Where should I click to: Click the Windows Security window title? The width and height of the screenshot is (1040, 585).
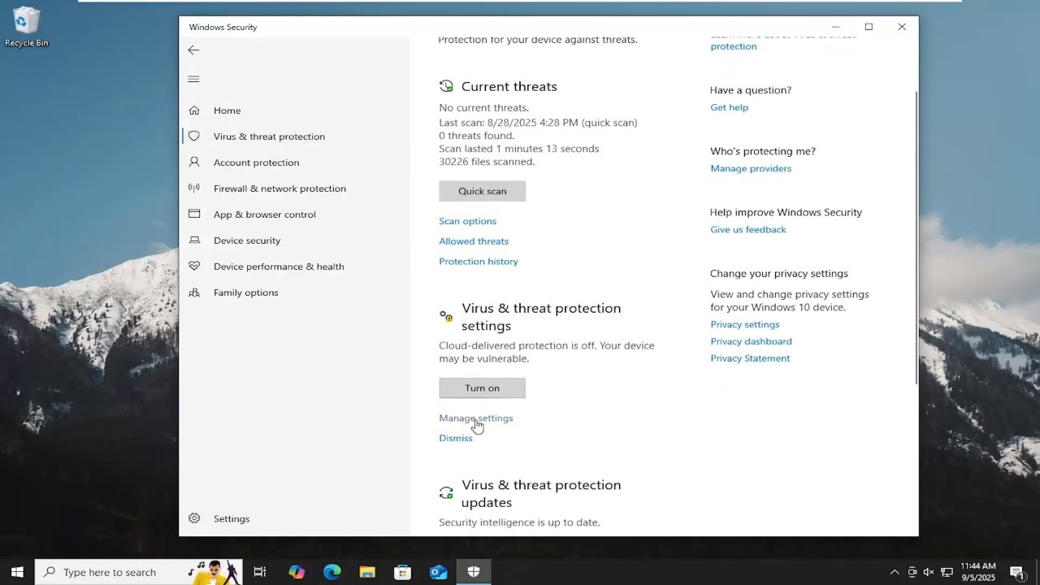coord(223,27)
